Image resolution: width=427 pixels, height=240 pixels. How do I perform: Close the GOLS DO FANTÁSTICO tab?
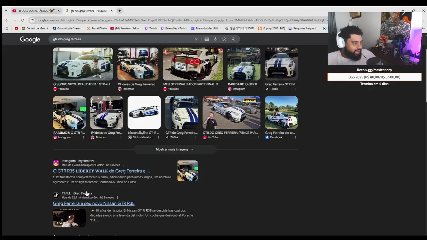59,11
